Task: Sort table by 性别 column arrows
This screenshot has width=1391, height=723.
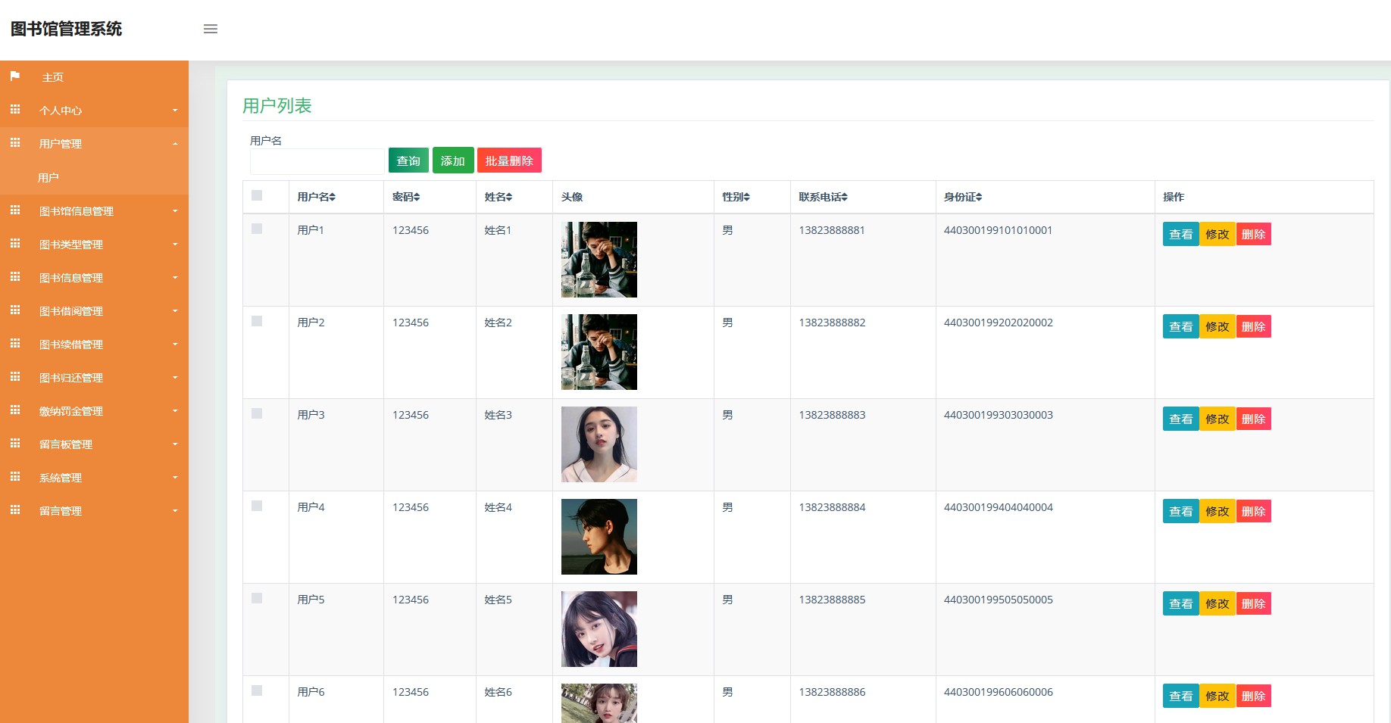Action: point(746,197)
